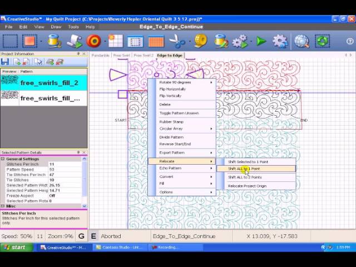Click the thread spool with needle icon
The image size is (356, 267).
point(55,41)
